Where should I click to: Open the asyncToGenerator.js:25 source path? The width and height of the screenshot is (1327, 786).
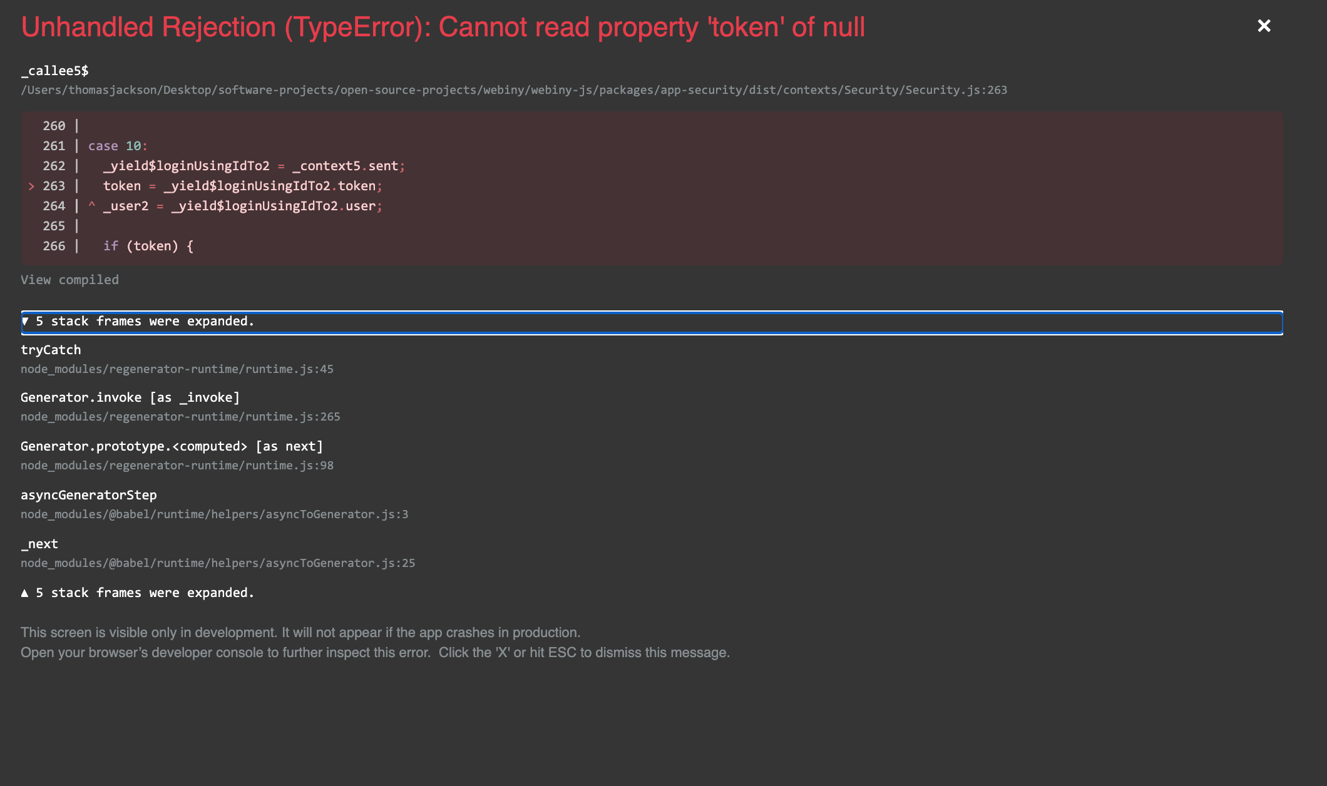218,563
